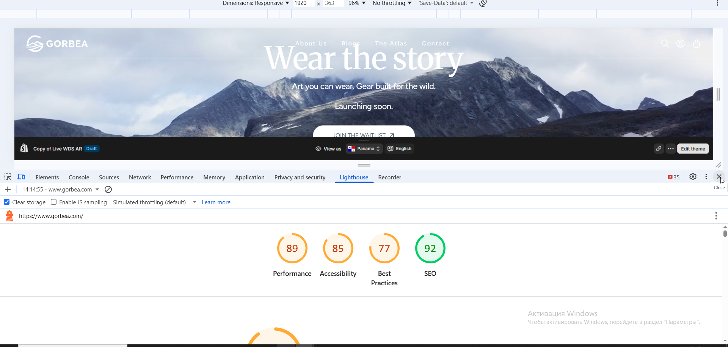Toggle the Clear storage checkbox
Screen dimensions: 728x347
click(x=7, y=202)
